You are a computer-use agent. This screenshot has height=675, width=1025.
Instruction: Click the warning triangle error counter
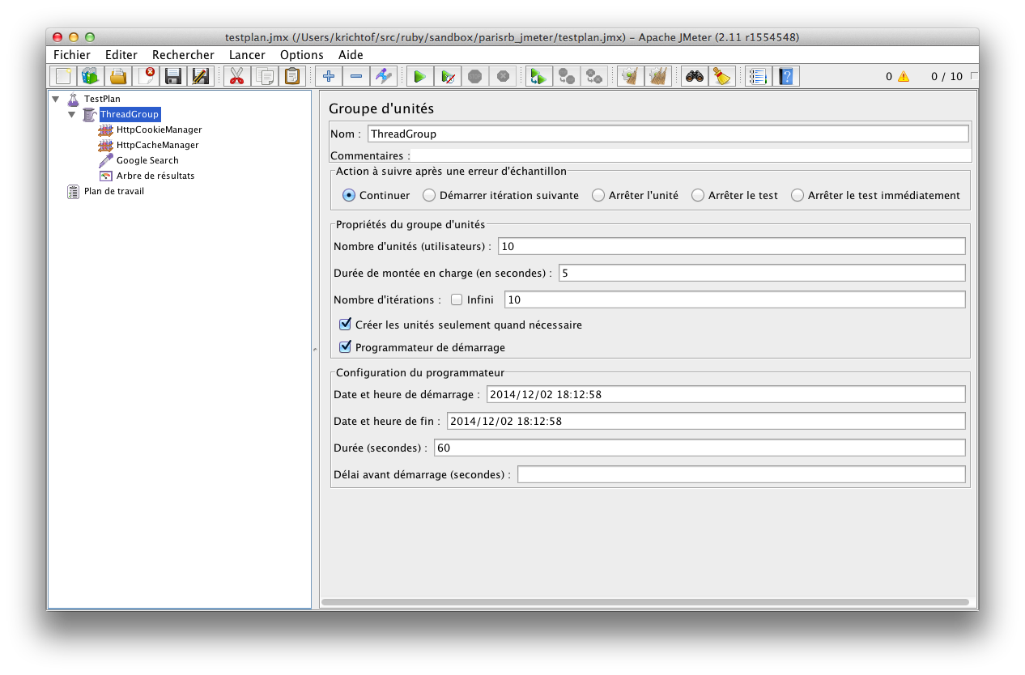tap(903, 77)
